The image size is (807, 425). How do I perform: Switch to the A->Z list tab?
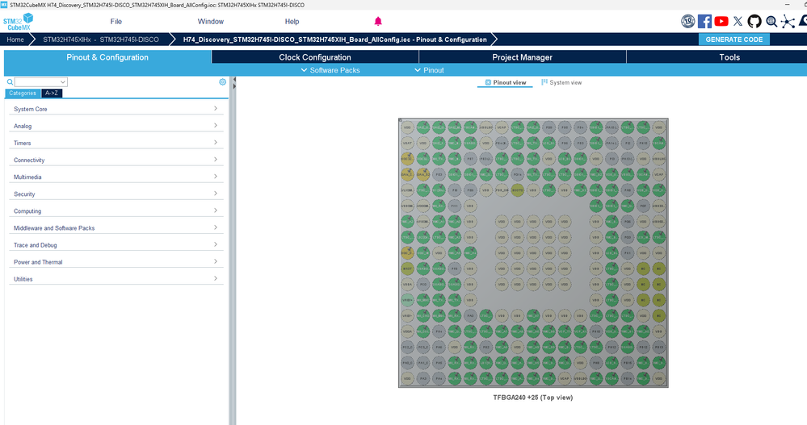point(52,93)
